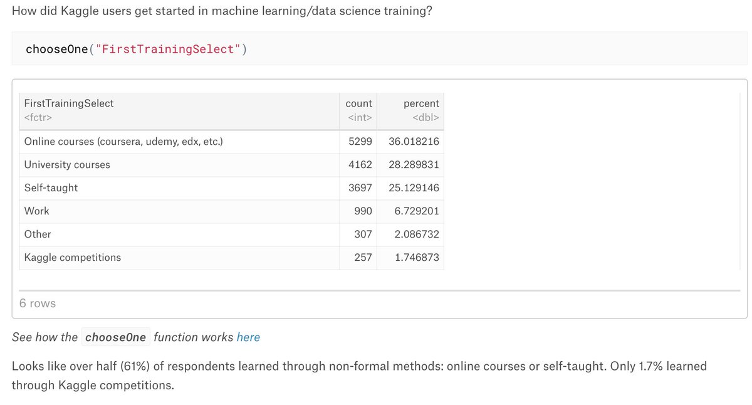Select the Online courses row label
This screenshot has width=752, height=405.
click(x=123, y=142)
